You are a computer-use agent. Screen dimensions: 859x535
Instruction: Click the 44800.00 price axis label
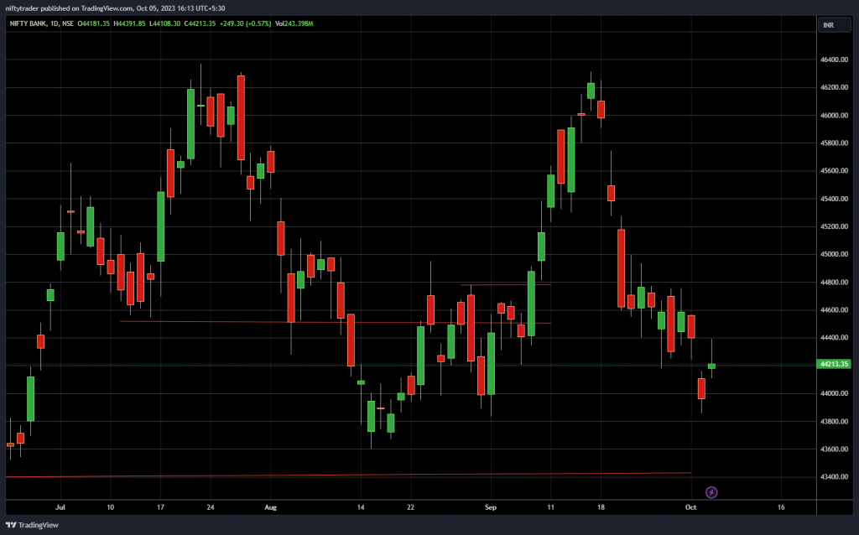click(834, 283)
